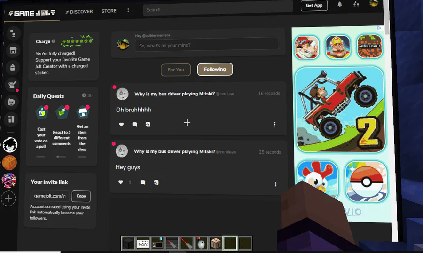Open the author name on Oh bruhhhhh post
423x253 pixels.
click(174, 94)
